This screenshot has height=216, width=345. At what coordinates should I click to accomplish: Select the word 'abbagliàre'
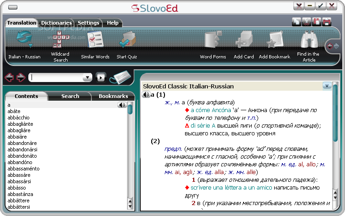[x=19, y=130]
